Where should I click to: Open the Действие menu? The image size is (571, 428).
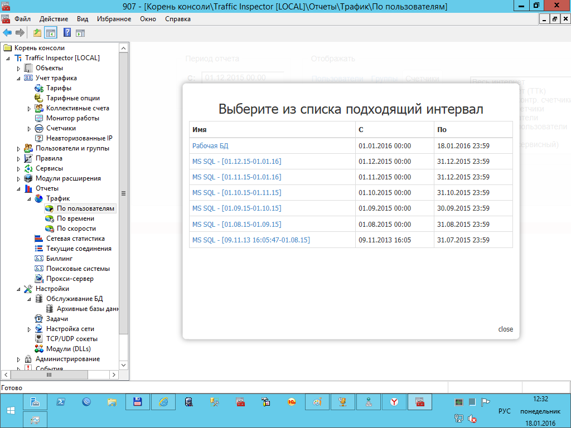pos(54,19)
